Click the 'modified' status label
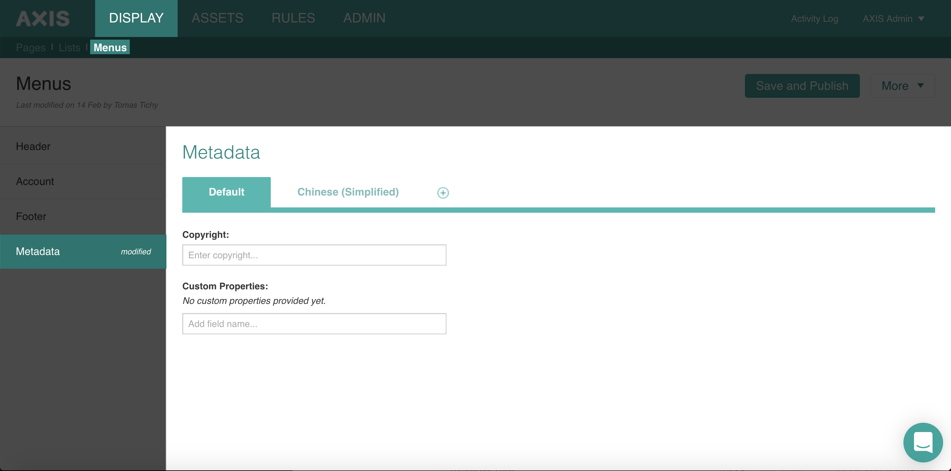The width and height of the screenshot is (951, 471). coord(136,252)
